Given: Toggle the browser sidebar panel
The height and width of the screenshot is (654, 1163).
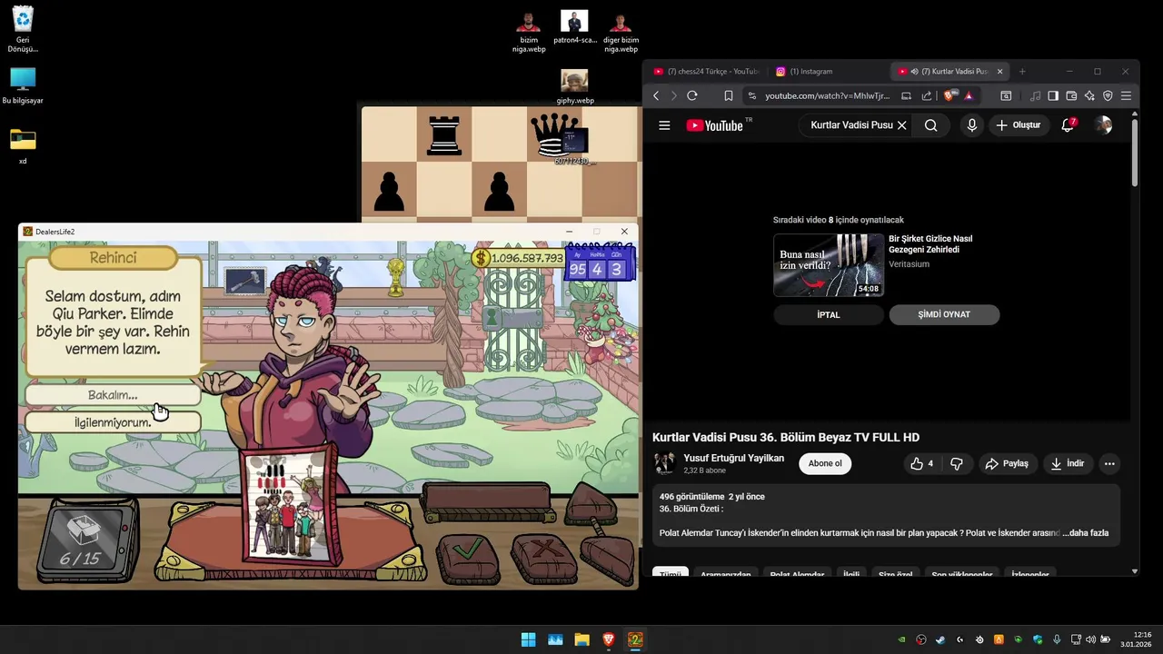Looking at the screenshot, I should click(x=1053, y=95).
